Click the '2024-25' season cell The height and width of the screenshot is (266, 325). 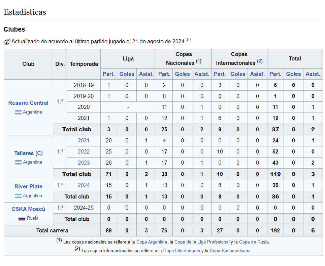(84, 208)
